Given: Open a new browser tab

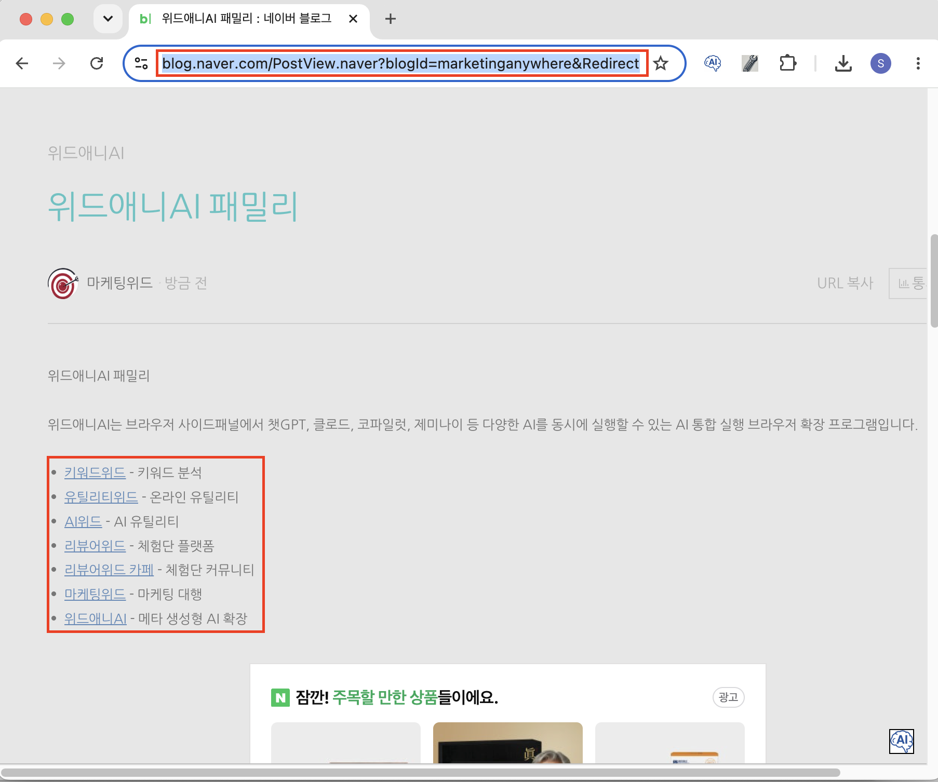Looking at the screenshot, I should coord(391,19).
